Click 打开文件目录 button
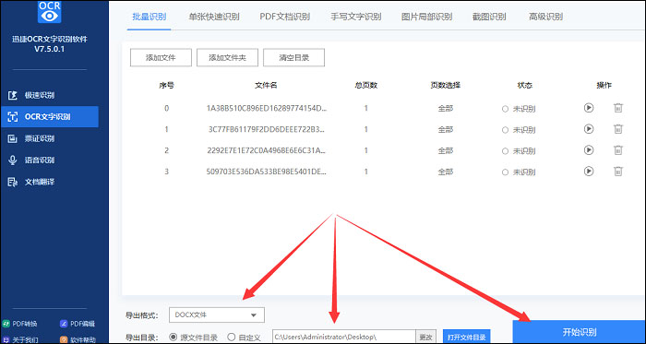This screenshot has height=344, width=646. point(466,338)
